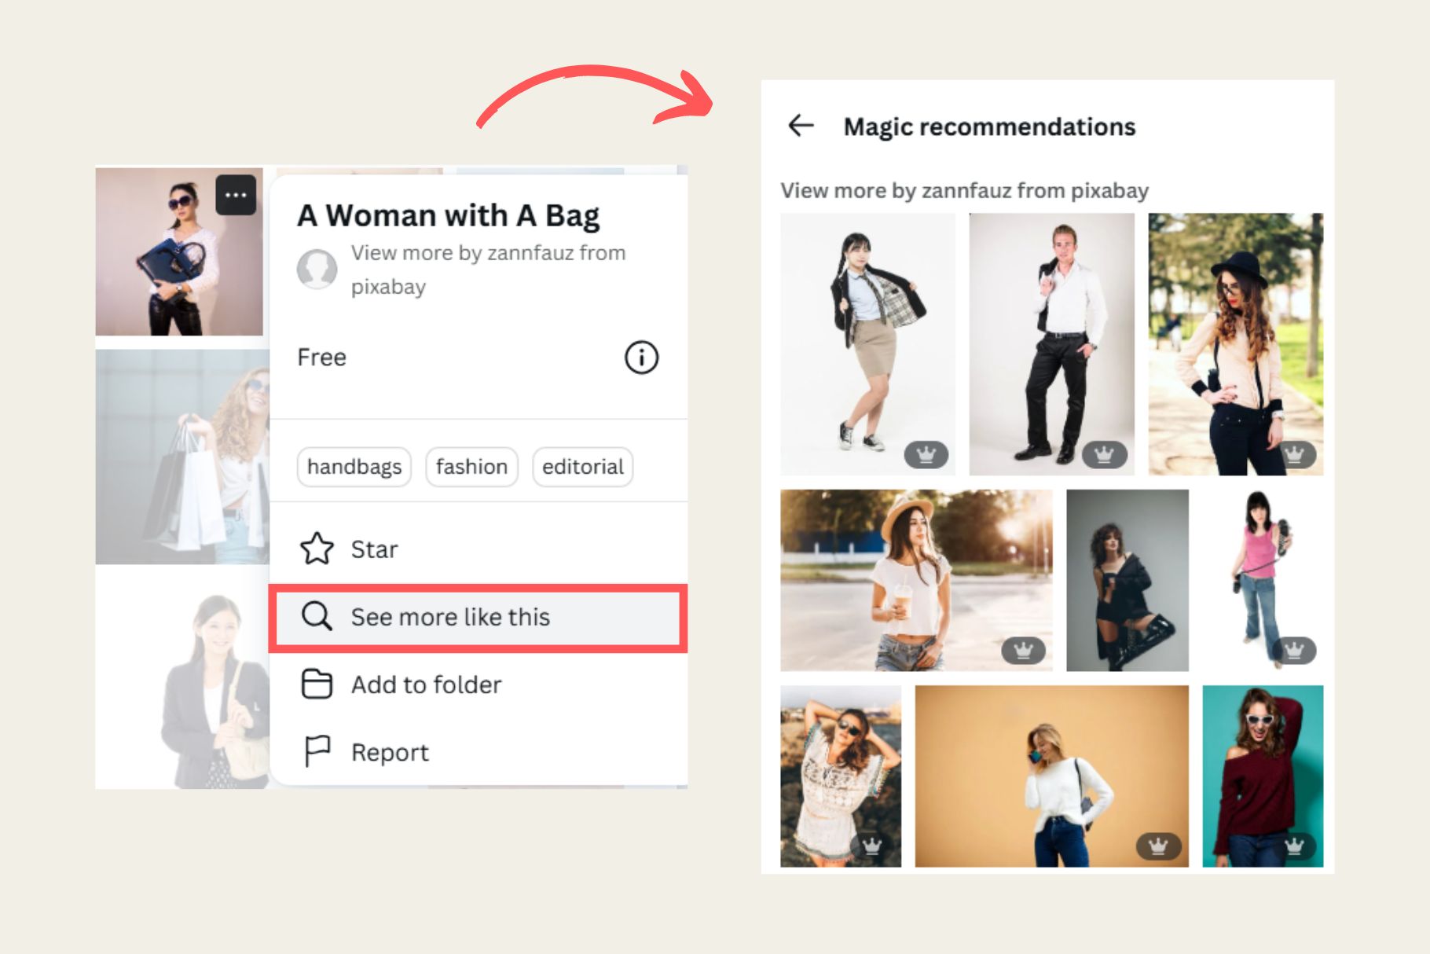Click the back arrow beside Magic recommendations
1430x954 pixels.
pyautogui.click(x=801, y=126)
